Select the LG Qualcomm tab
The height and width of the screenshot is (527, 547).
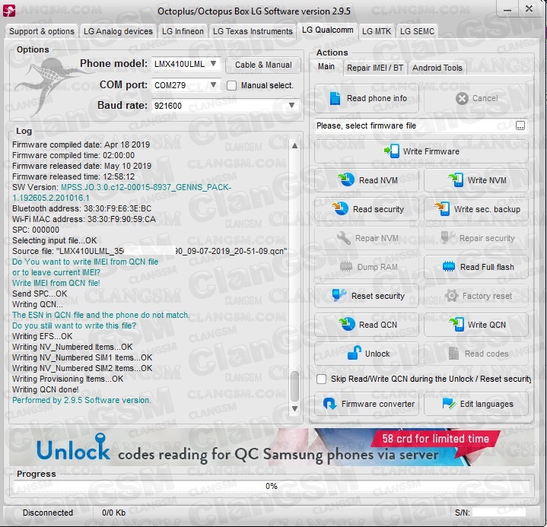point(328,30)
